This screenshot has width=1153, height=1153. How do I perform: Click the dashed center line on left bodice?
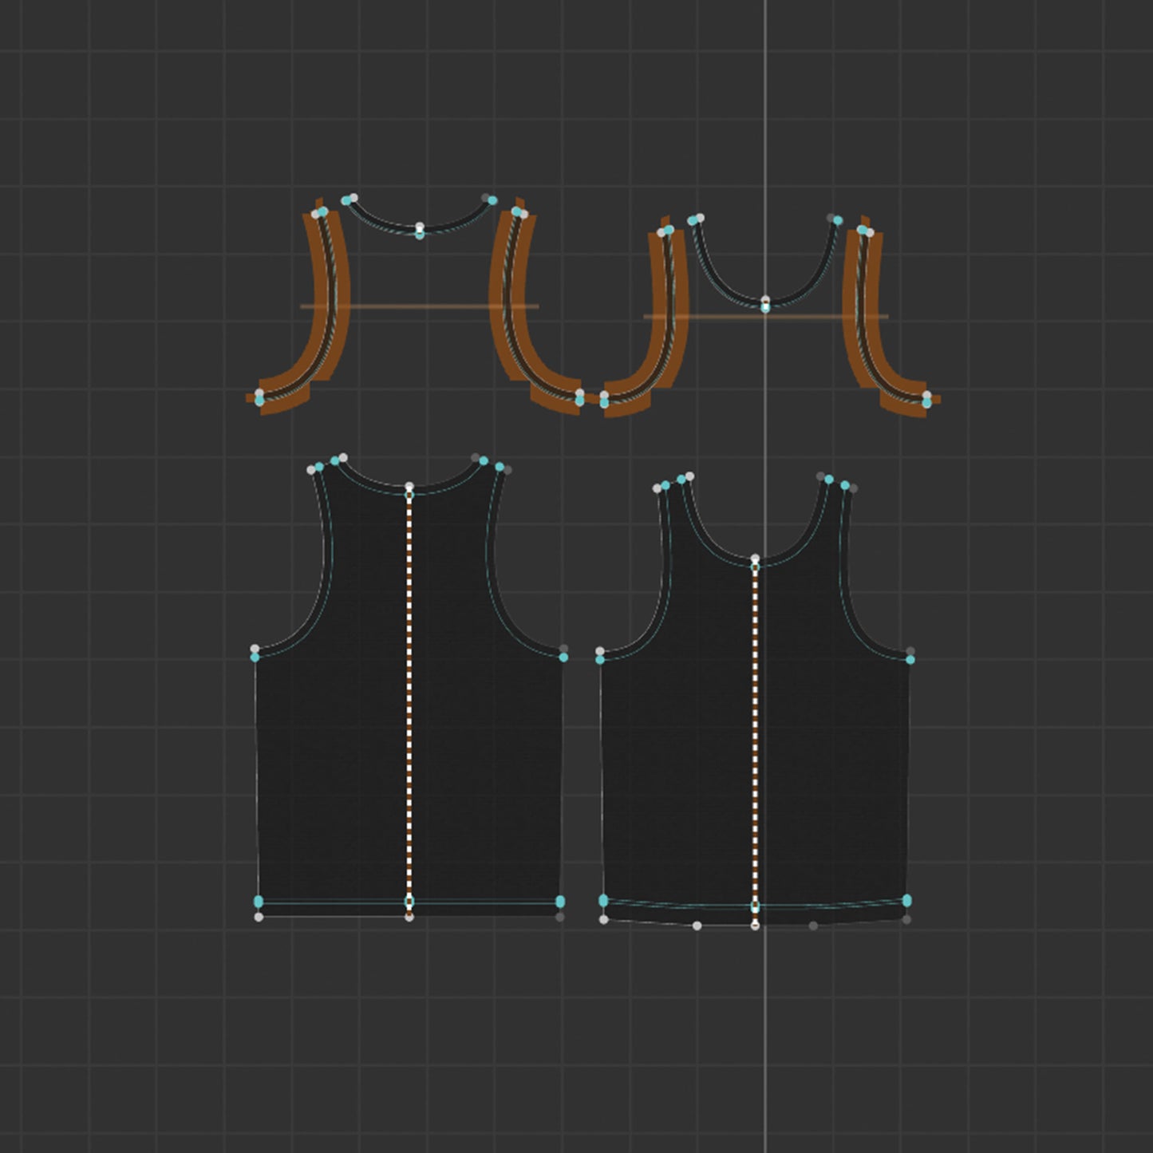point(409,702)
